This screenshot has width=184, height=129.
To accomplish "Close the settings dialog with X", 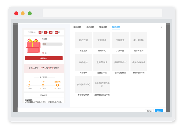I will (162, 27).
